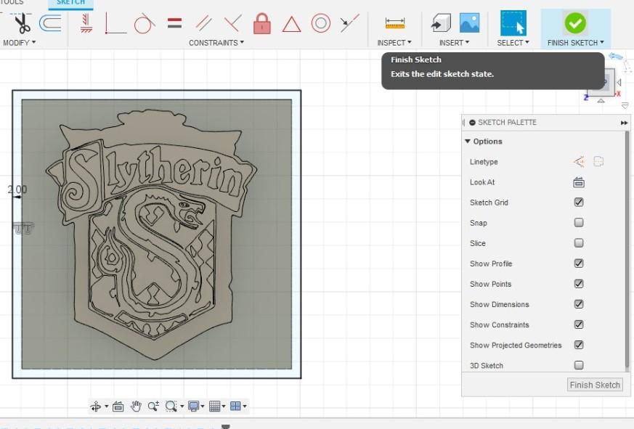This screenshot has height=429, width=634.
Task: Open Display Settings monitor icon
Action: 194,406
